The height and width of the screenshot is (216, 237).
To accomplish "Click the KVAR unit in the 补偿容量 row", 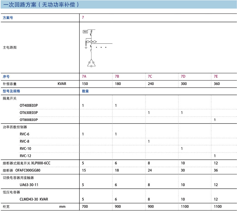I will [x=62, y=84].
